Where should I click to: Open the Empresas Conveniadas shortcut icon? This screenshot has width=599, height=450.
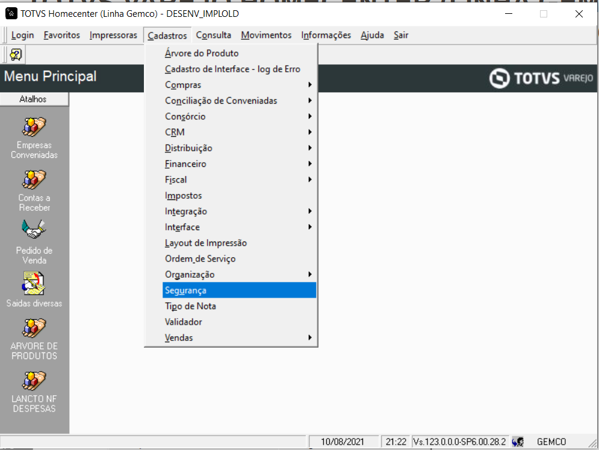[34, 127]
